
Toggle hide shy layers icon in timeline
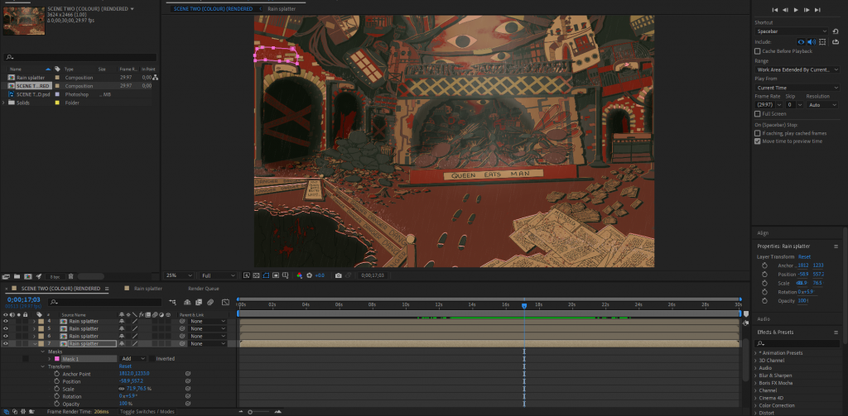tap(187, 303)
